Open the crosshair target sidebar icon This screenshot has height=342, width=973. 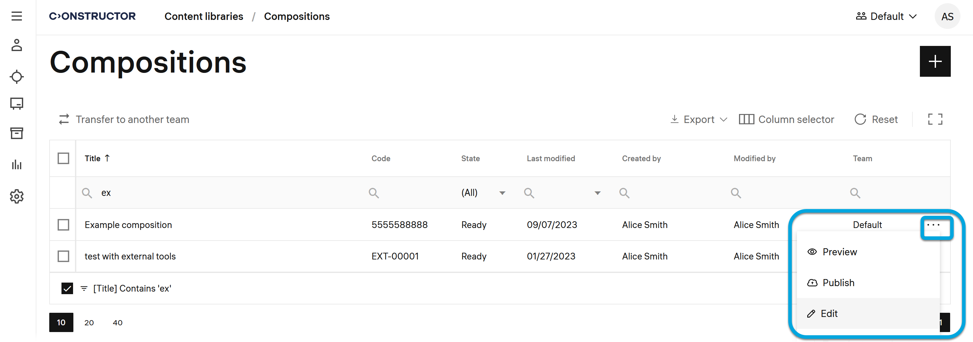tap(17, 77)
